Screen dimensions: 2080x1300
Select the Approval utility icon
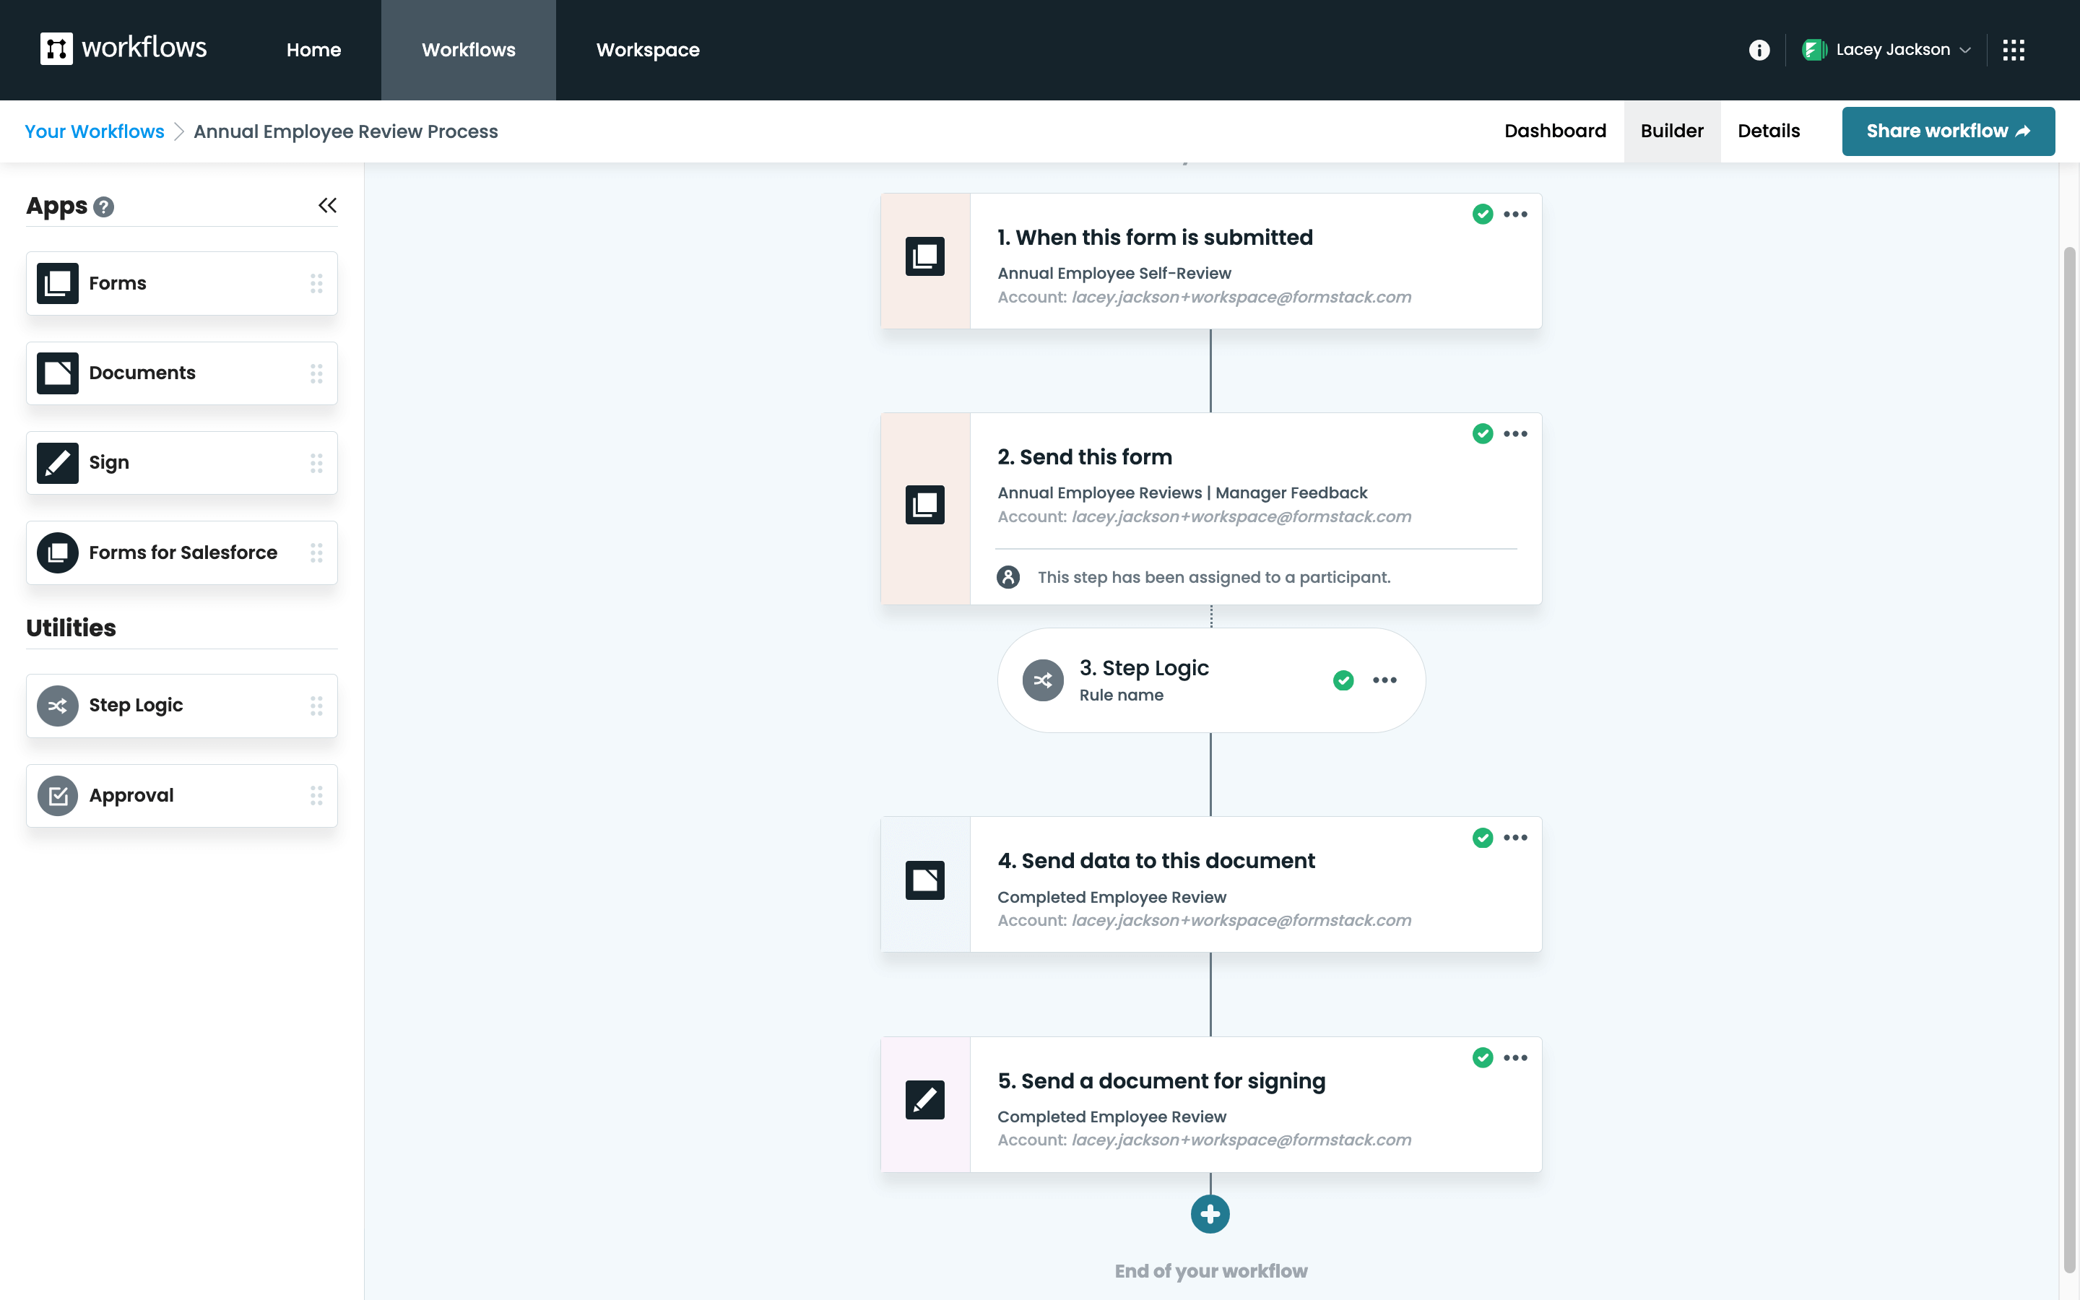click(57, 795)
